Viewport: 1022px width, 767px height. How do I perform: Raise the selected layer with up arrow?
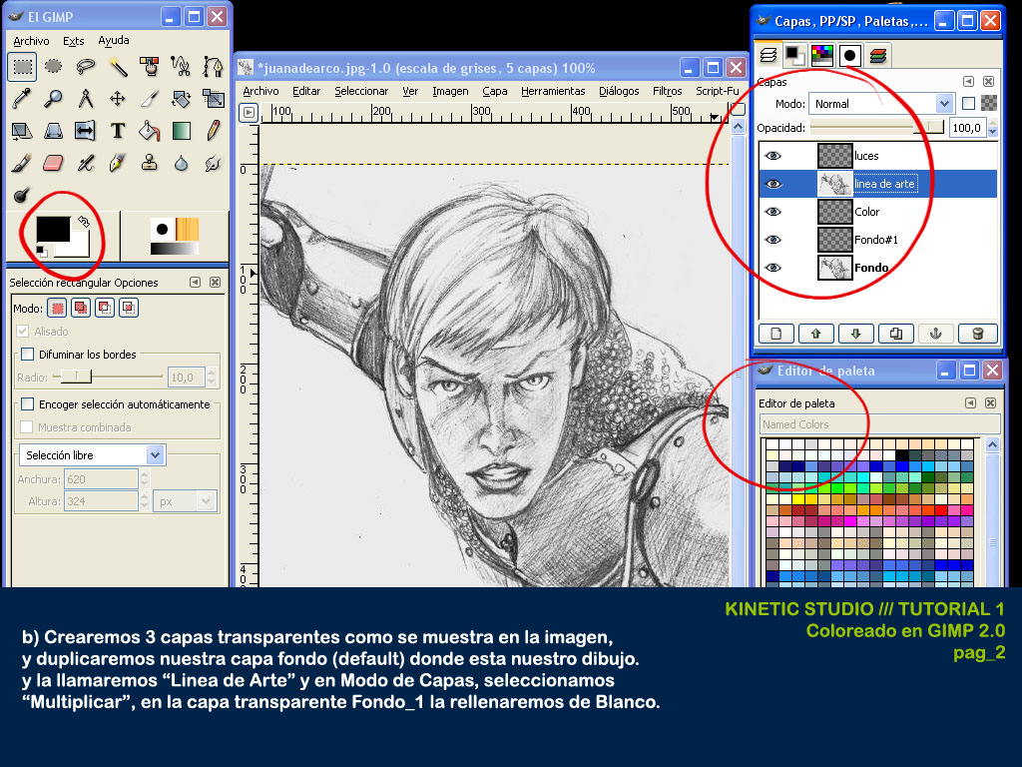(816, 334)
